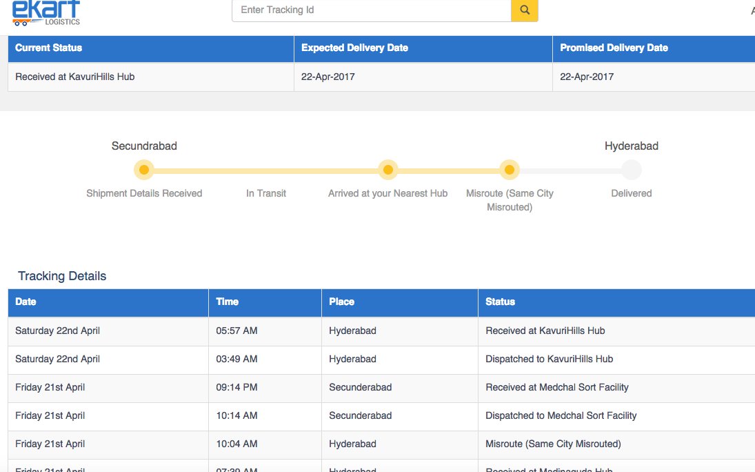Click the Misroute progress dot
This screenshot has width=755, height=472.
(510, 170)
